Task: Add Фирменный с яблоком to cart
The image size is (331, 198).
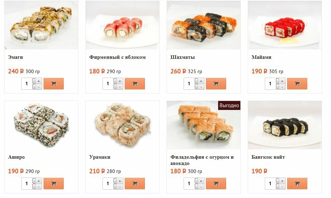Action: click(135, 84)
